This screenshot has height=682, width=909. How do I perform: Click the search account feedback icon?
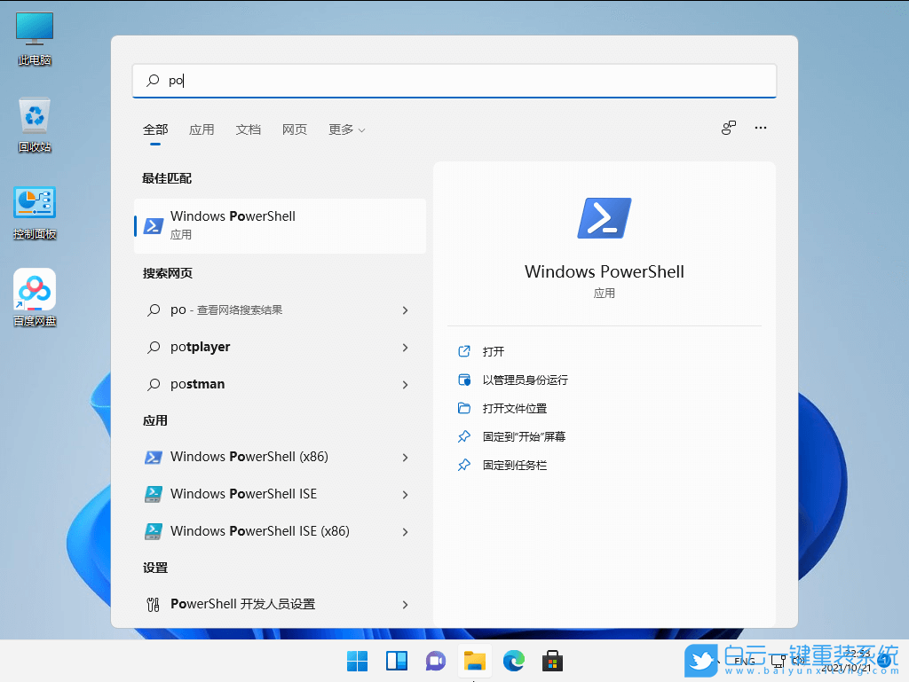coord(728,128)
